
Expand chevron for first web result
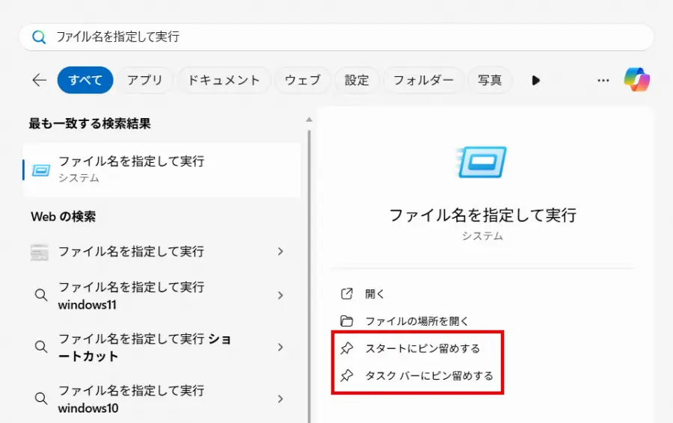(280, 251)
